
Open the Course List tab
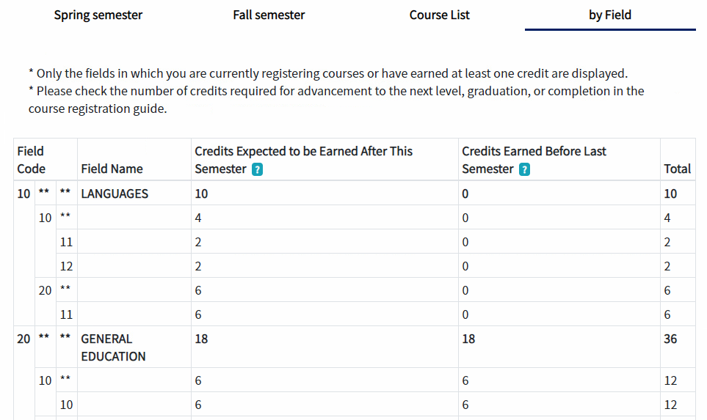439,15
